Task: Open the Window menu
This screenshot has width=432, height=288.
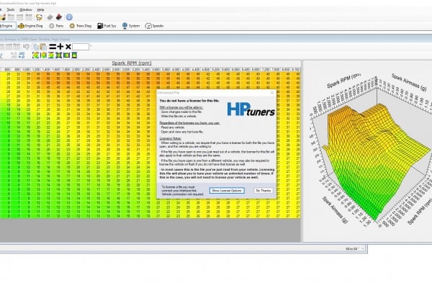Action: pos(26,9)
